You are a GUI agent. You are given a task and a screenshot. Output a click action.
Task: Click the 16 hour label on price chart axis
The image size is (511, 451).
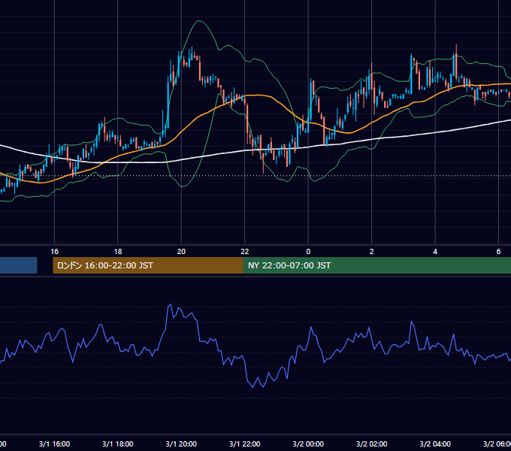(x=54, y=252)
